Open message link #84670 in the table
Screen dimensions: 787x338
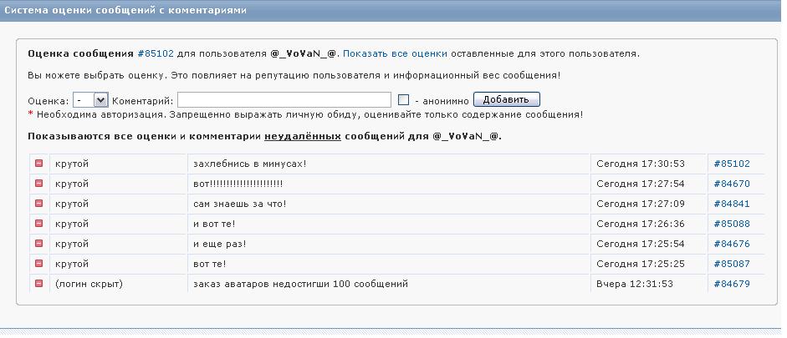click(731, 184)
